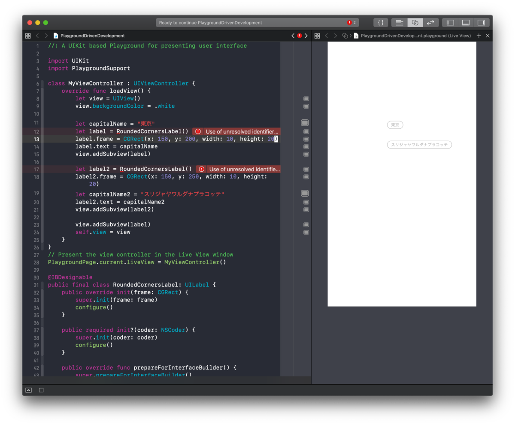Screen dimensions: 515x425
Task: Show result for label2.text line 20
Action: [306, 202]
